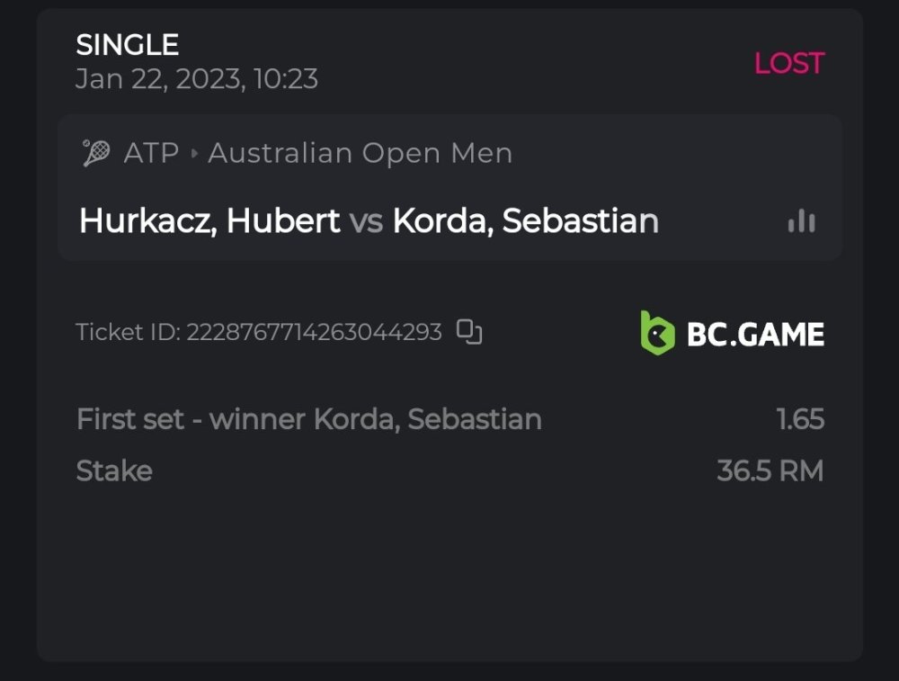This screenshot has width=899, height=681.
Task: Click the tennis racket sport icon
Action: click(x=95, y=153)
